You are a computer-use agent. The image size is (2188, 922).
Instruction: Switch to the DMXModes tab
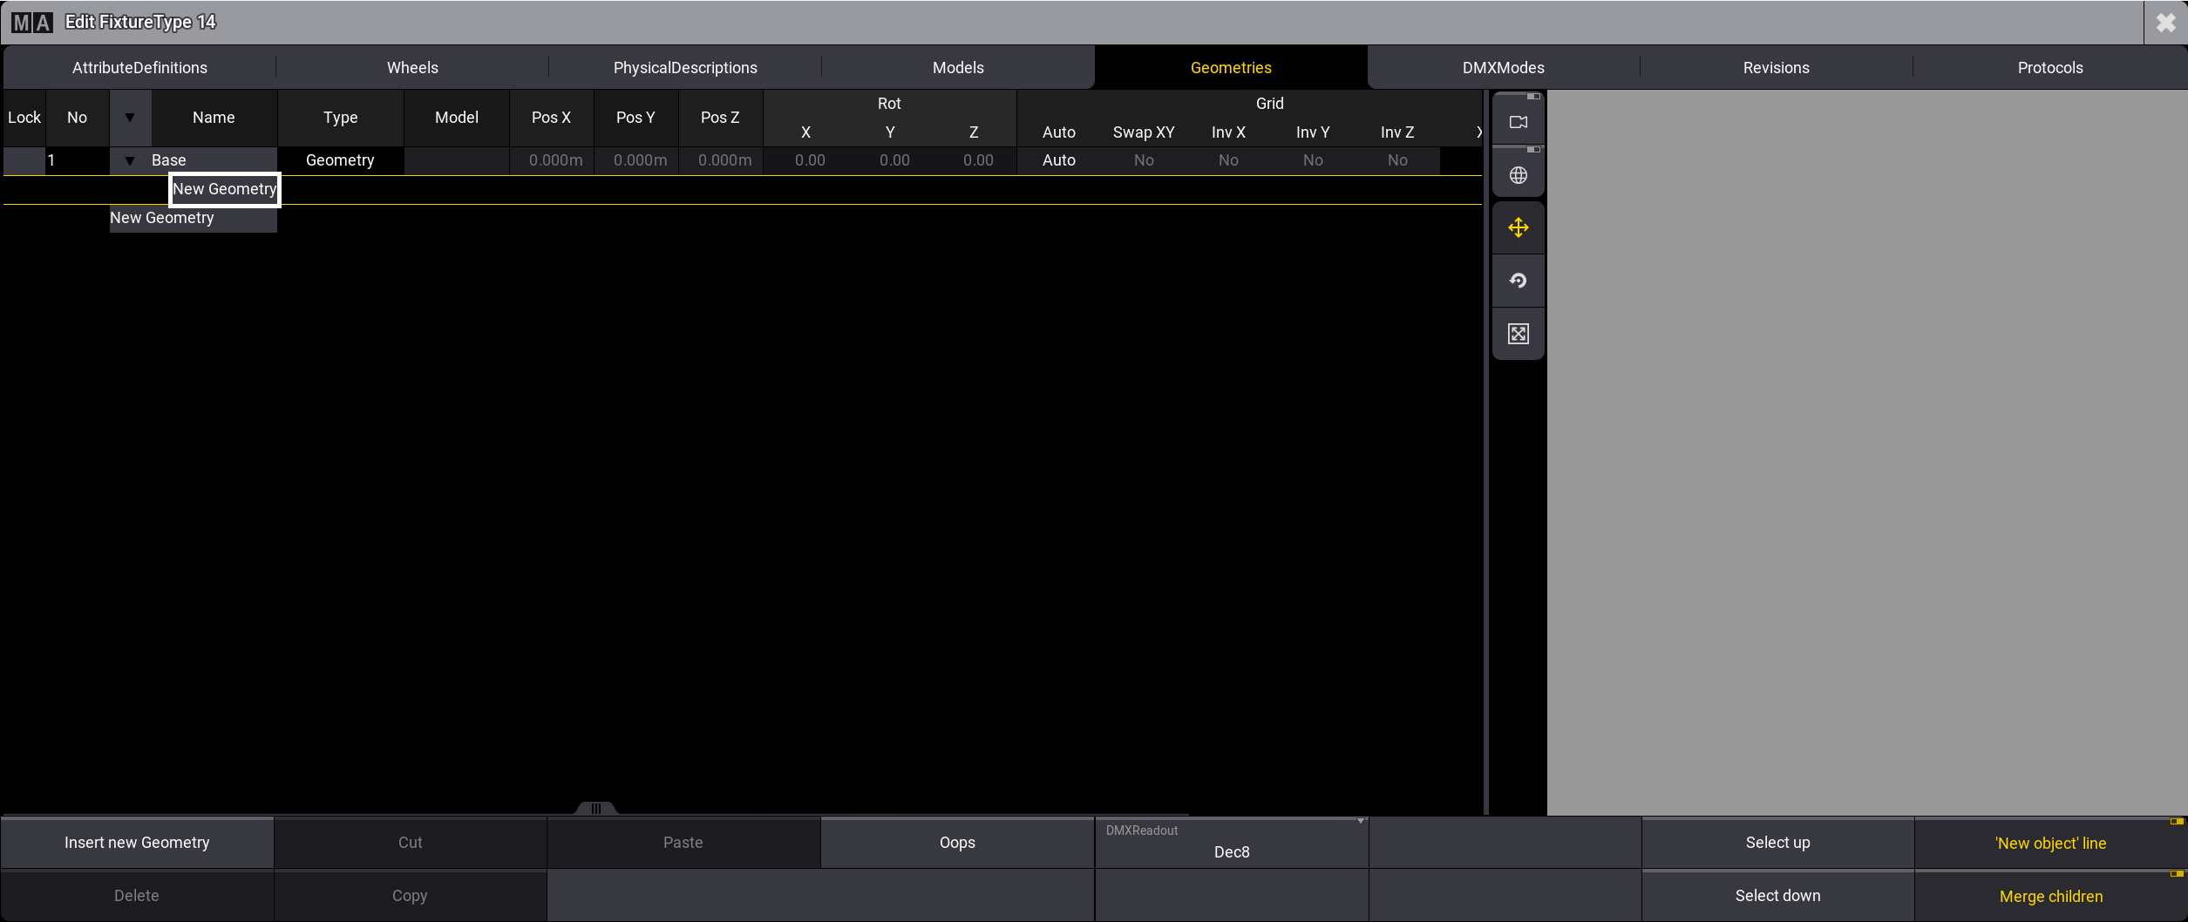1503,68
